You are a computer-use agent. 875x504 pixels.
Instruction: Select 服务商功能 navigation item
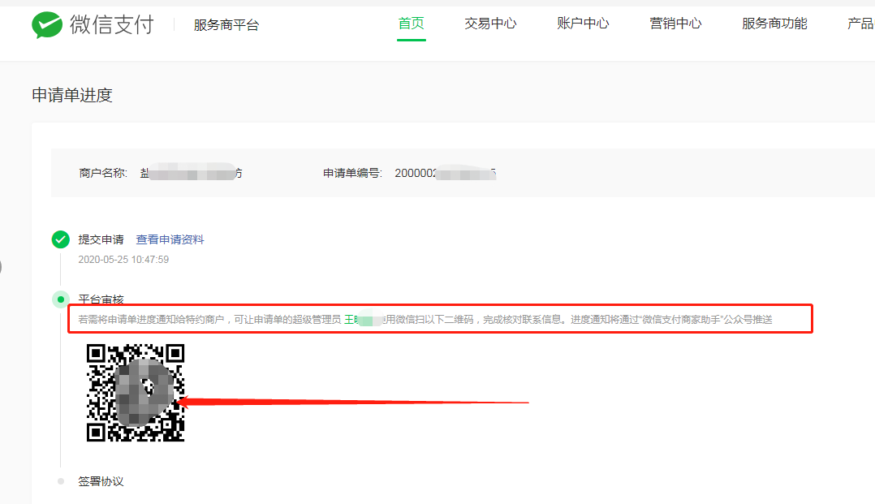click(774, 24)
